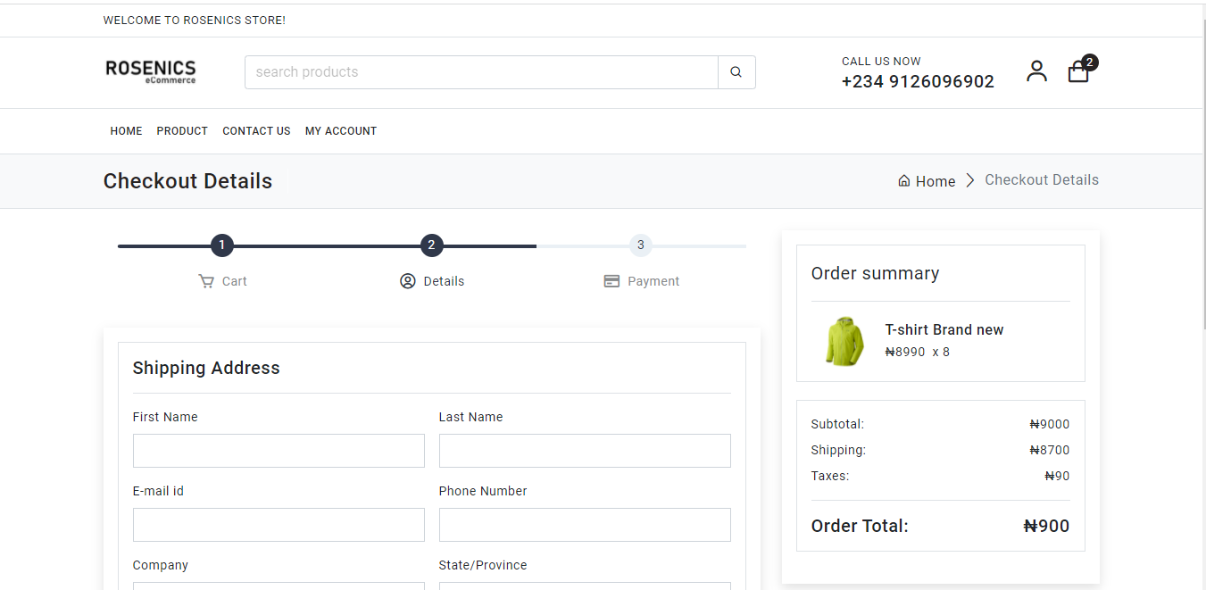The height and width of the screenshot is (590, 1206).
Task: Open the PRODUCT menu item
Action: (182, 131)
